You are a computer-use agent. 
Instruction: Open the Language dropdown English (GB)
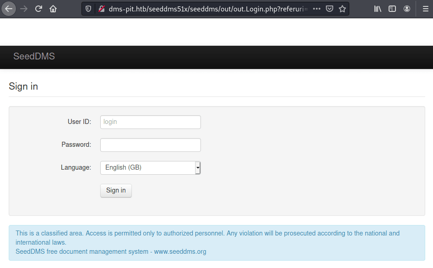(151, 168)
